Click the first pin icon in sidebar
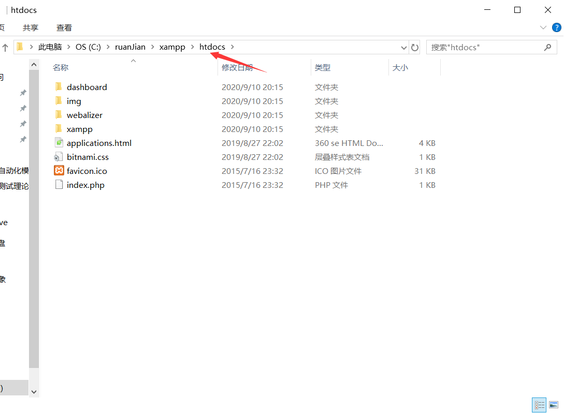Viewport: 564px width, 413px height. [x=23, y=93]
